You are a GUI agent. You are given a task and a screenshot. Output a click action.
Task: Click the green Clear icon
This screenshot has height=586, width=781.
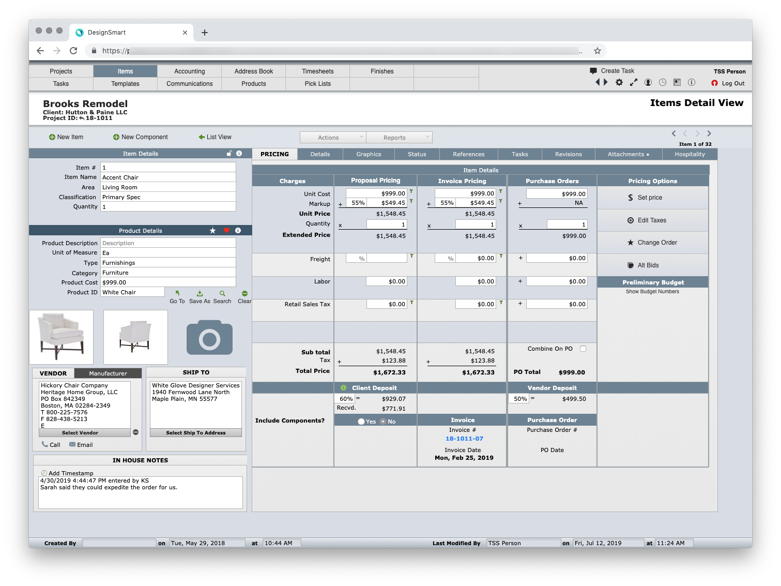(x=244, y=293)
